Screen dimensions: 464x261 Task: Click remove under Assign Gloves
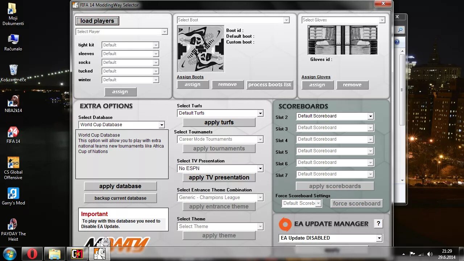coord(352,85)
